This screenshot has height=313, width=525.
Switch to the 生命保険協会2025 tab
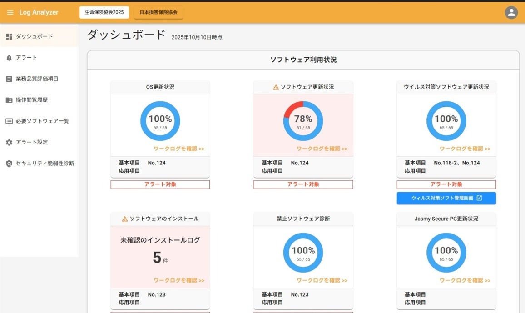pyautogui.click(x=104, y=12)
